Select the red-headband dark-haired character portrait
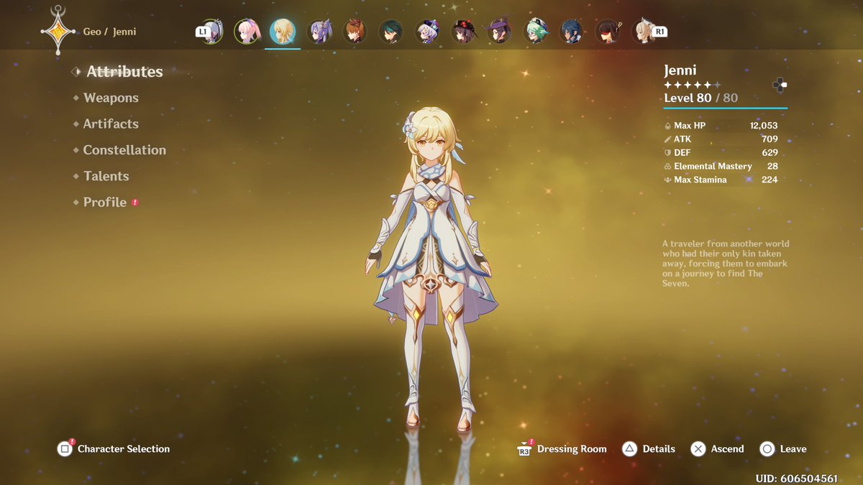Image resolution: width=863 pixels, height=485 pixels. (608, 32)
